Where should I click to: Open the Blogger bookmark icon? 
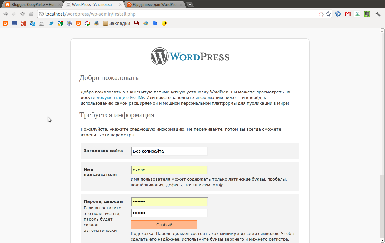tap(5, 23)
